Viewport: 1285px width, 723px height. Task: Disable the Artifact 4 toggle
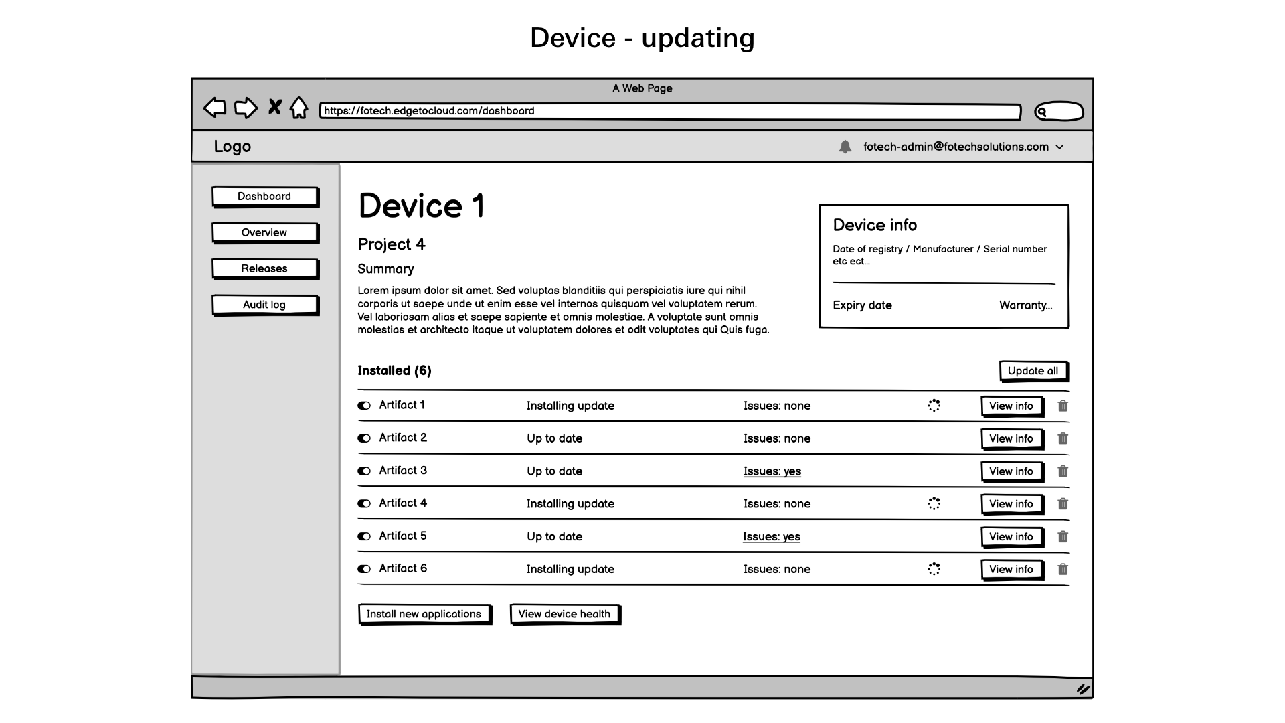coord(364,503)
